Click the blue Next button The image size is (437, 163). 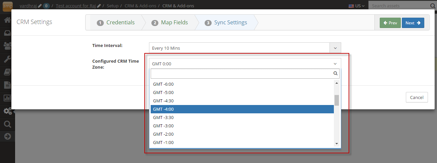tap(413, 23)
